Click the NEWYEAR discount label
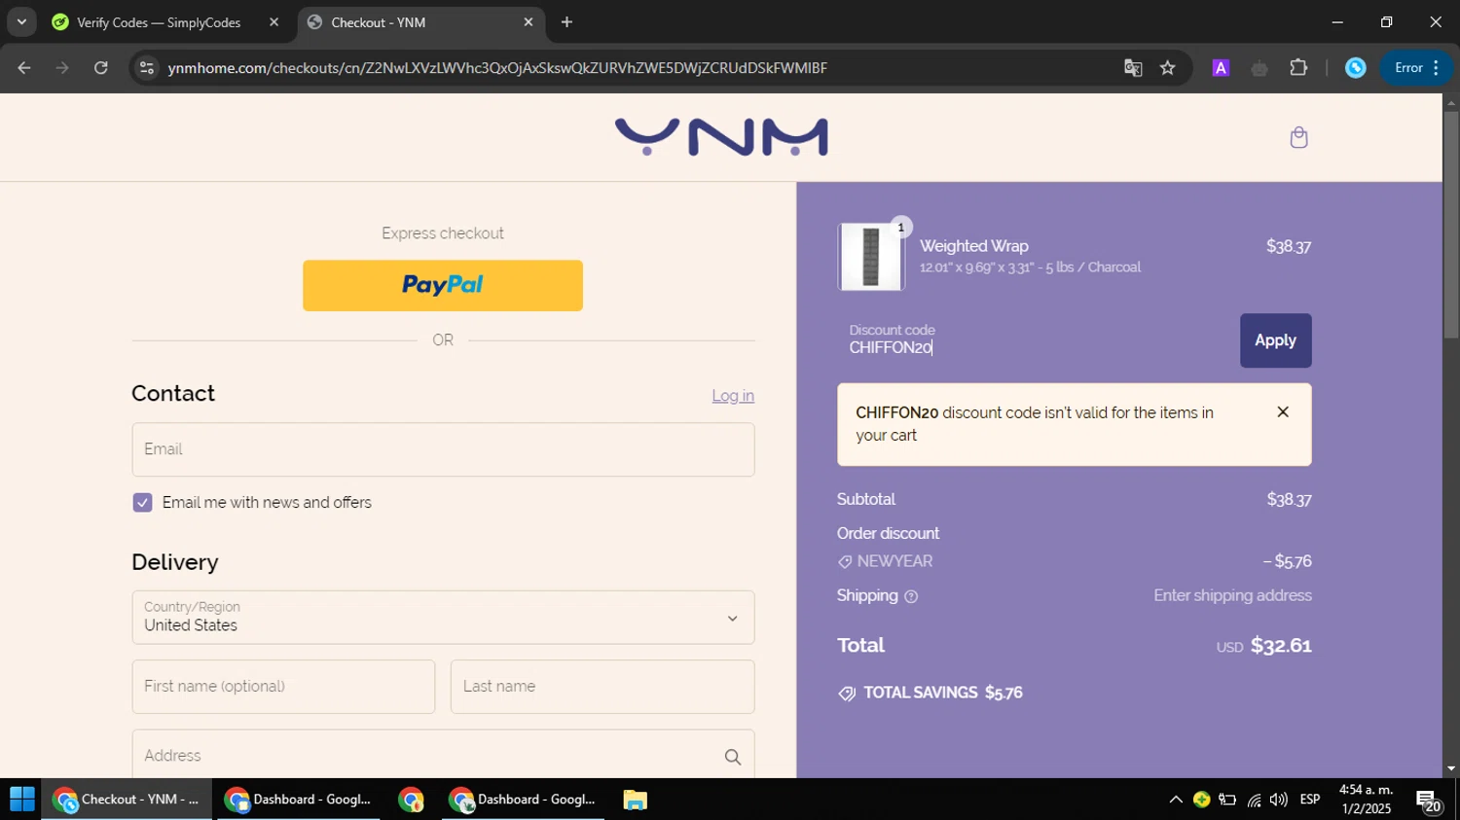 [x=894, y=562]
